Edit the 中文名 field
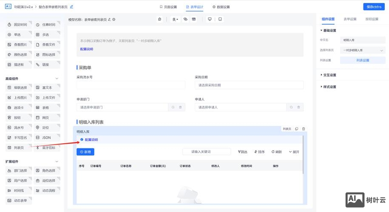This screenshot has width=389, height=212. (363, 40)
